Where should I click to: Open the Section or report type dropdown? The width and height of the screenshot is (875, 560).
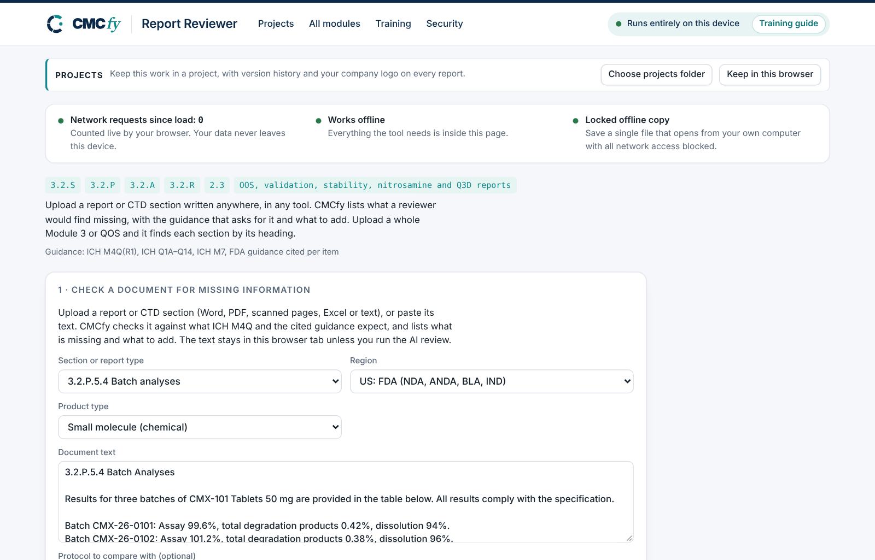coord(200,381)
